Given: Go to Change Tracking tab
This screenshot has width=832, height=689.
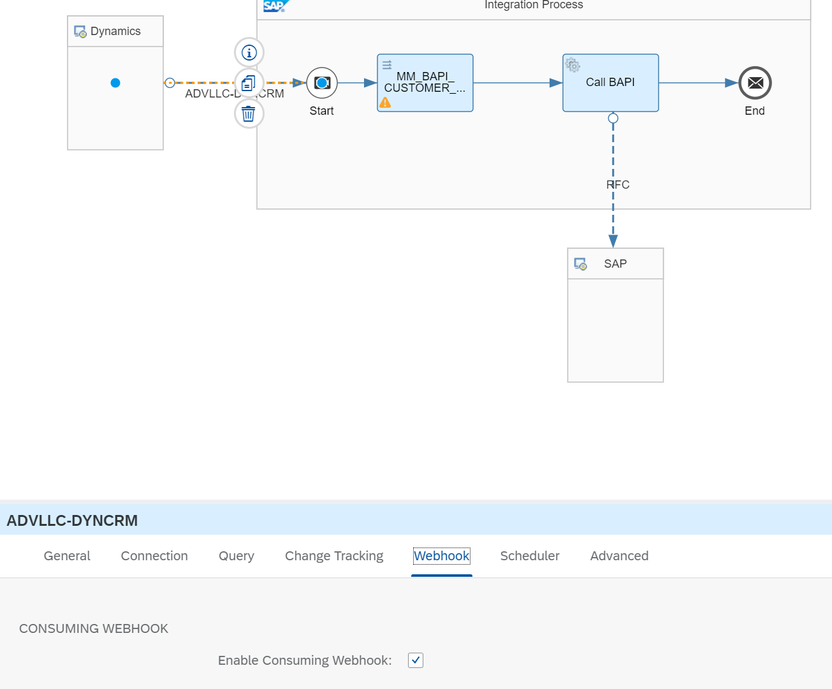Looking at the screenshot, I should tap(334, 556).
